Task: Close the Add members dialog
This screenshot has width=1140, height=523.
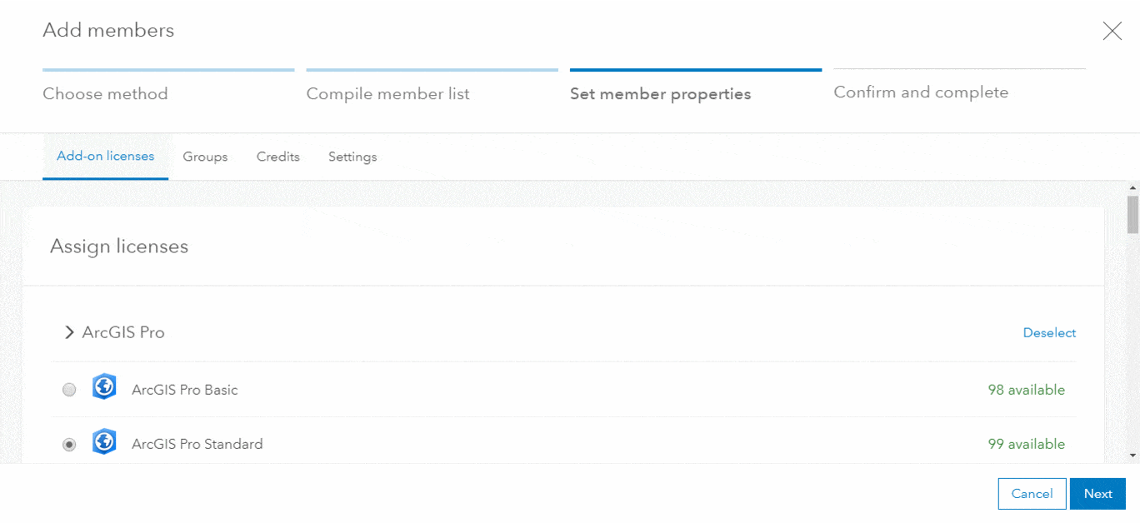Action: click(1112, 32)
